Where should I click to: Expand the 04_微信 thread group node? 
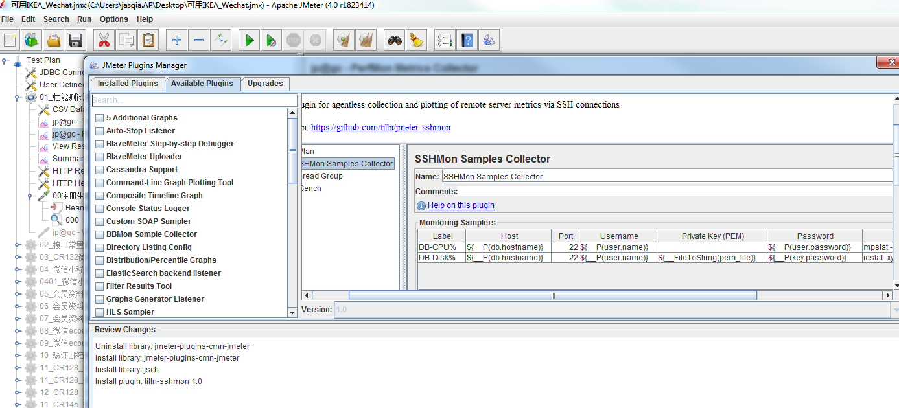[18, 269]
